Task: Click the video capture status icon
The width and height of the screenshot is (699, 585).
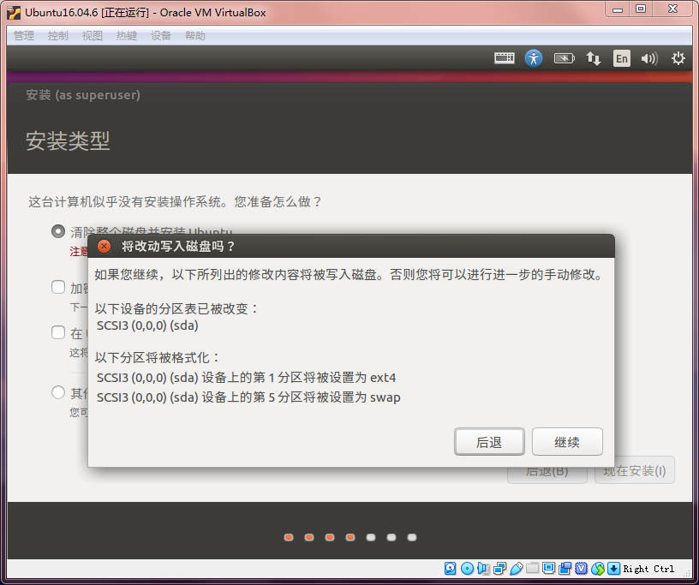Action: click(565, 568)
